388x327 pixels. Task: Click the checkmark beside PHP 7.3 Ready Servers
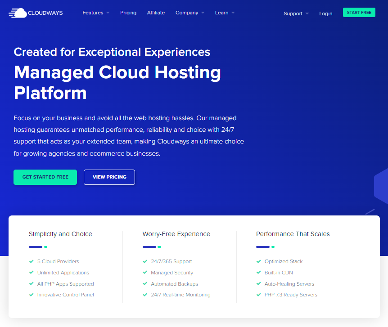pyautogui.click(x=258, y=295)
